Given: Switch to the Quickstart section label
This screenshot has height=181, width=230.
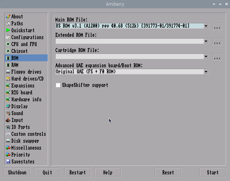Looking at the screenshot, I should pos(23,31).
